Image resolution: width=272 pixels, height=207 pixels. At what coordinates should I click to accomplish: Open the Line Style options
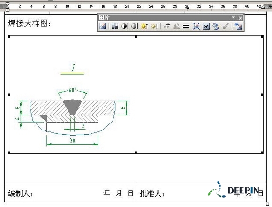pyautogui.click(x=186, y=26)
